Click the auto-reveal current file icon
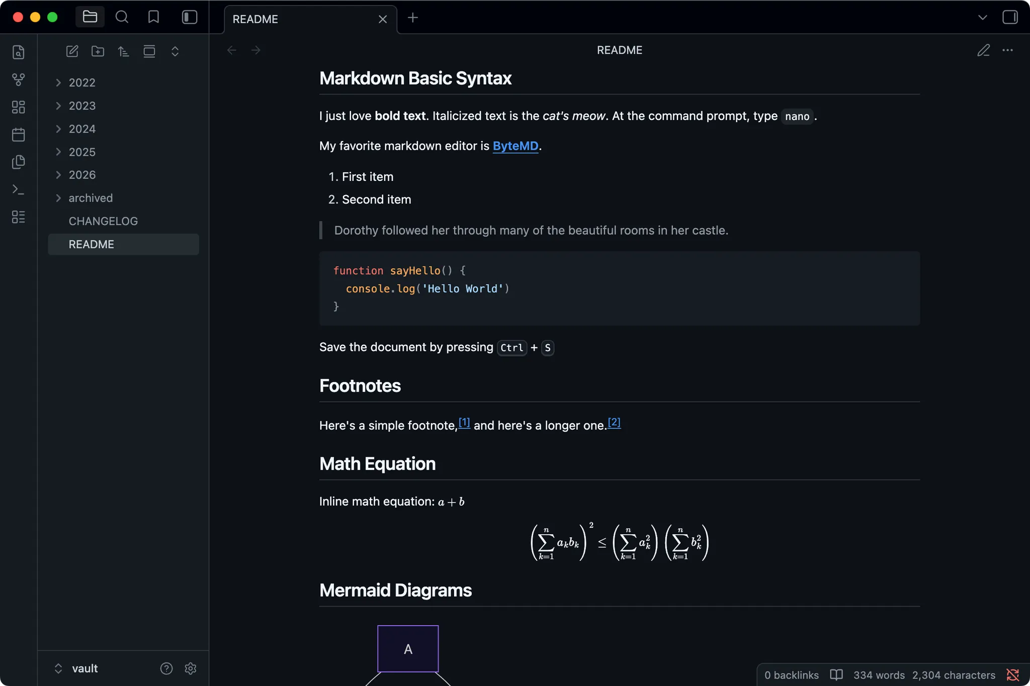Image resolution: width=1030 pixels, height=686 pixels. [x=149, y=51]
